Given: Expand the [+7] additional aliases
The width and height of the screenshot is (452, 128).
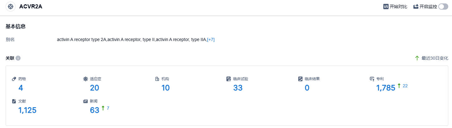Looking at the screenshot, I should click(x=211, y=39).
